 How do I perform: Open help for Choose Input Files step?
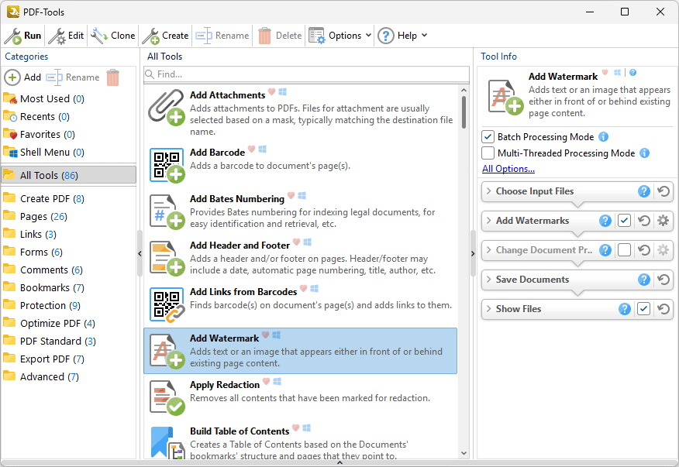pyautogui.click(x=643, y=191)
